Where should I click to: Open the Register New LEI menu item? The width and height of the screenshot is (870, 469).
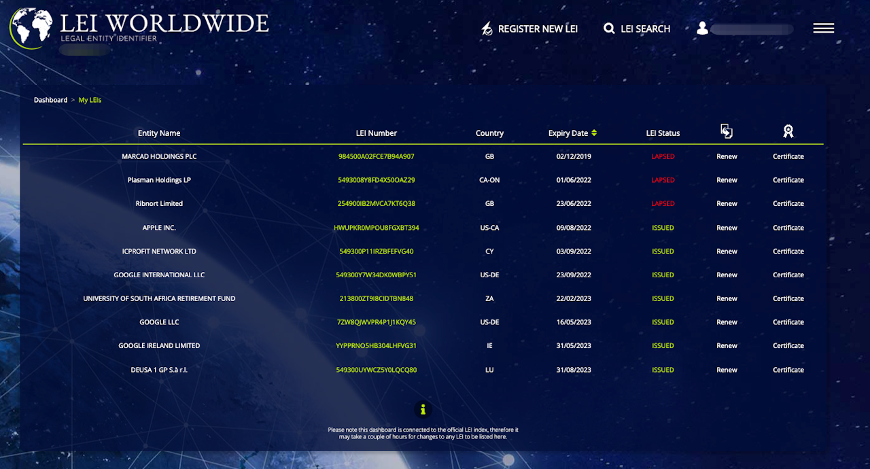[529, 29]
